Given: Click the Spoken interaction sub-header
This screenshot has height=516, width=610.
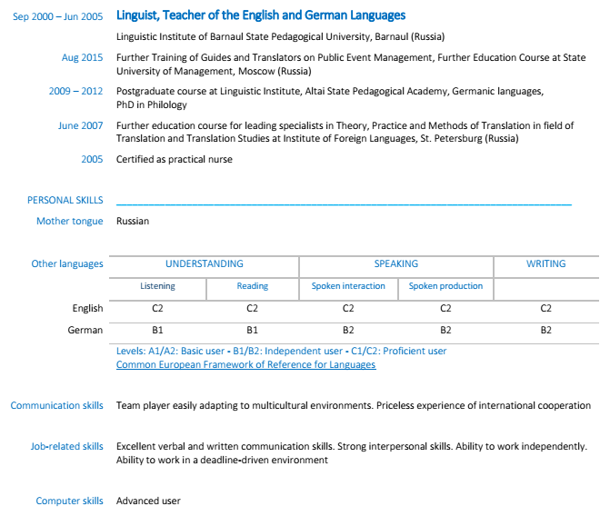Looking at the screenshot, I should coord(348,286).
